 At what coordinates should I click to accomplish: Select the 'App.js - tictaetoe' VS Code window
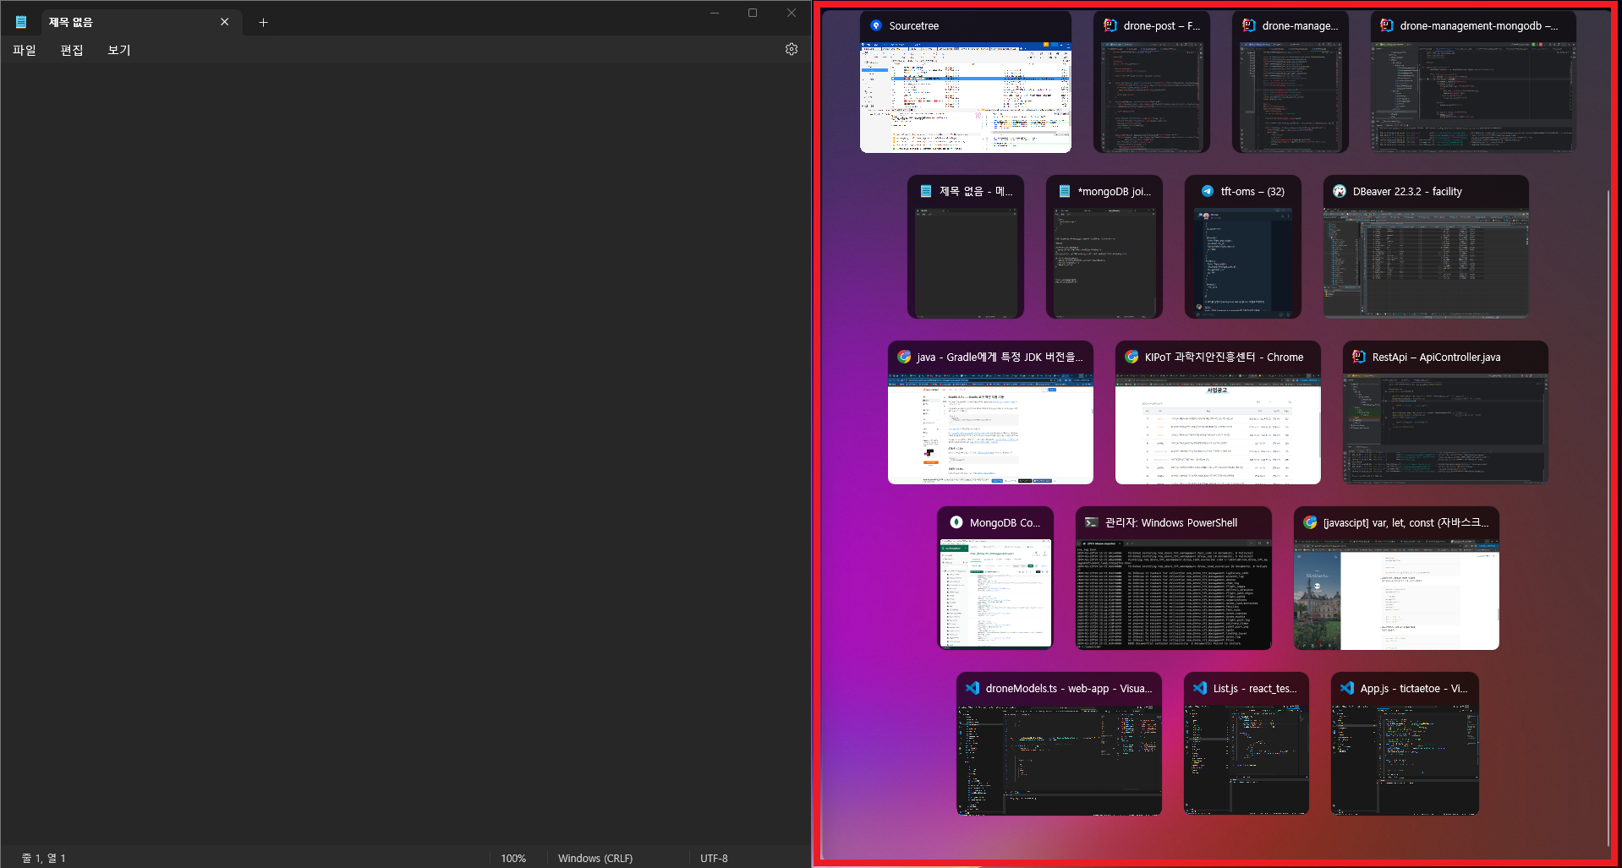click(1405, 744)
